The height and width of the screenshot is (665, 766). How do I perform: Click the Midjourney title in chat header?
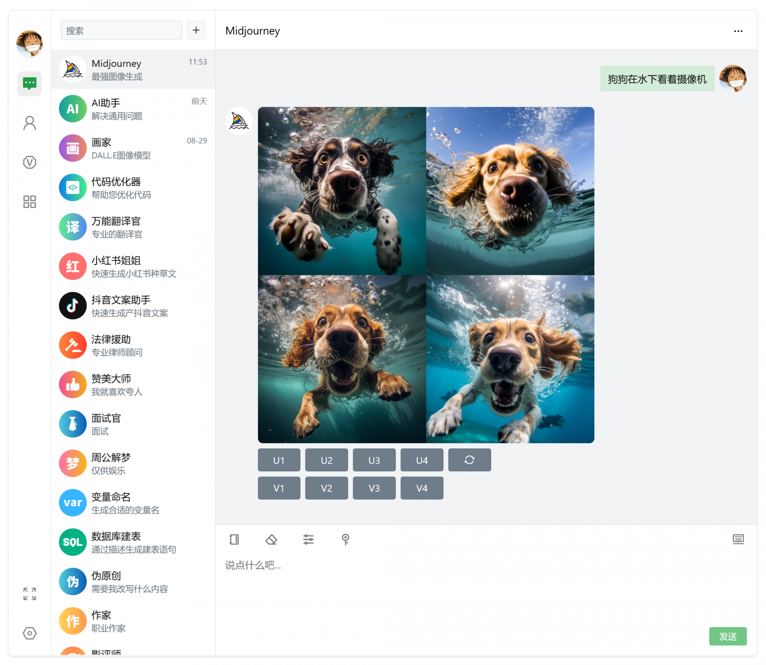(253, 31)
